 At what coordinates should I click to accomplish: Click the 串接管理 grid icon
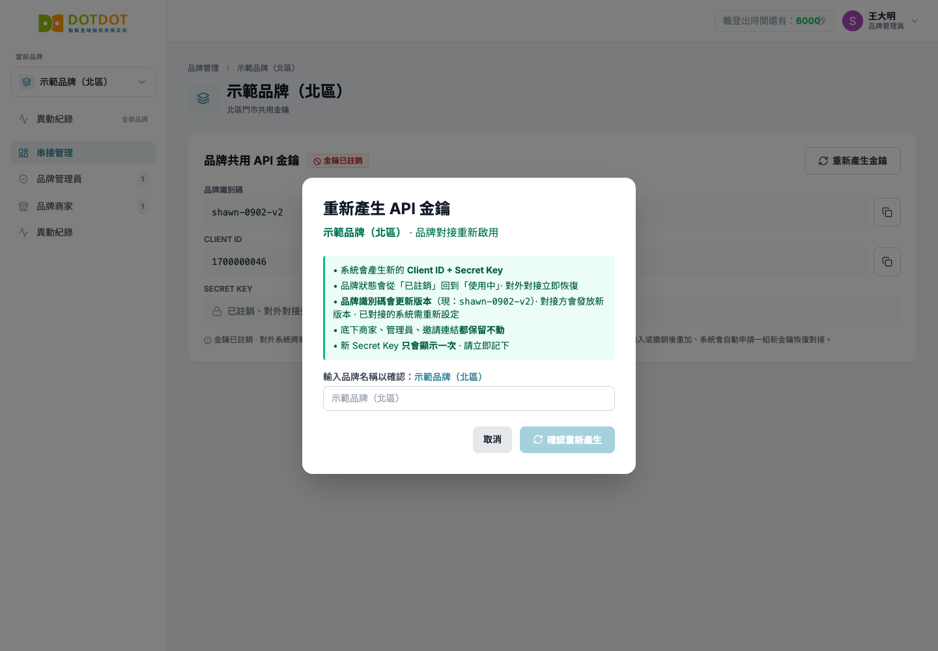point(23,153)
